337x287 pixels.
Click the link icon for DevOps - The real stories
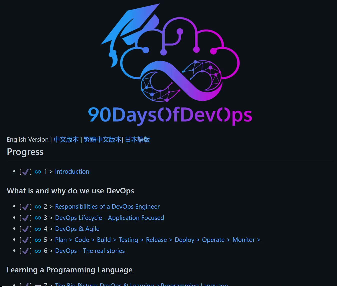click(x=38, y=251)
